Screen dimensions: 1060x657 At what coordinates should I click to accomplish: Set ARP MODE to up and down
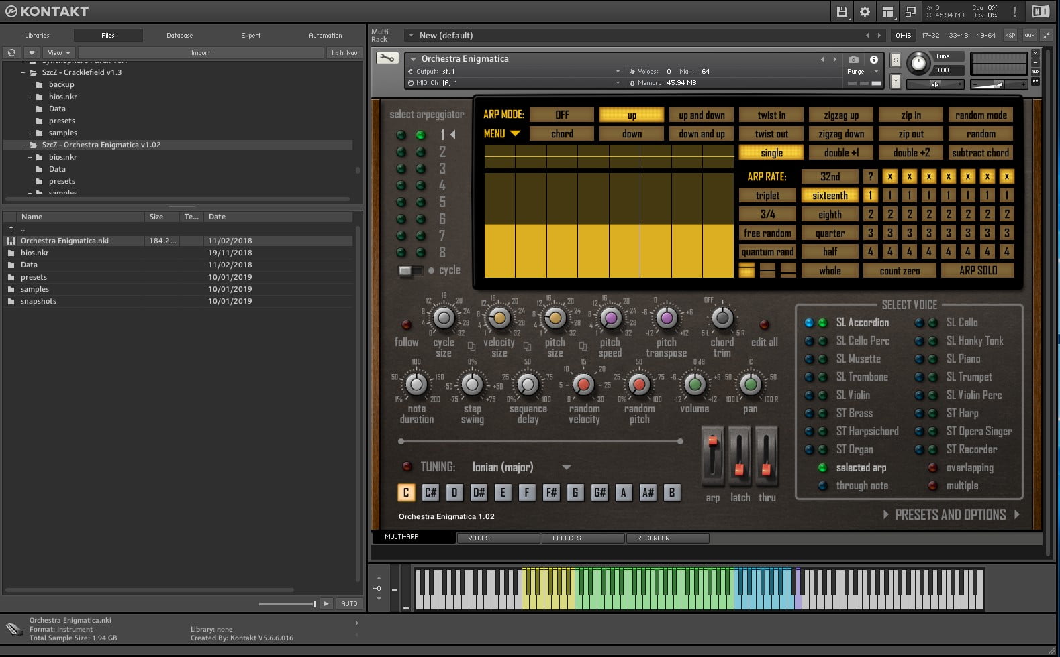tap(702, 115)
